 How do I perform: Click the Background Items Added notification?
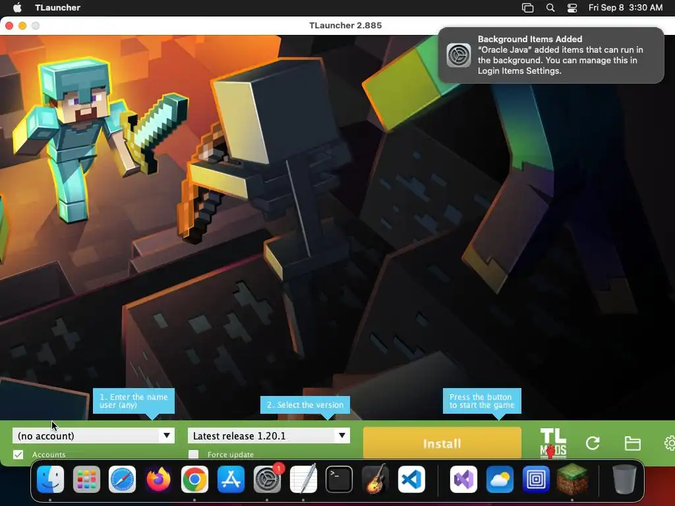coord(551,55)
